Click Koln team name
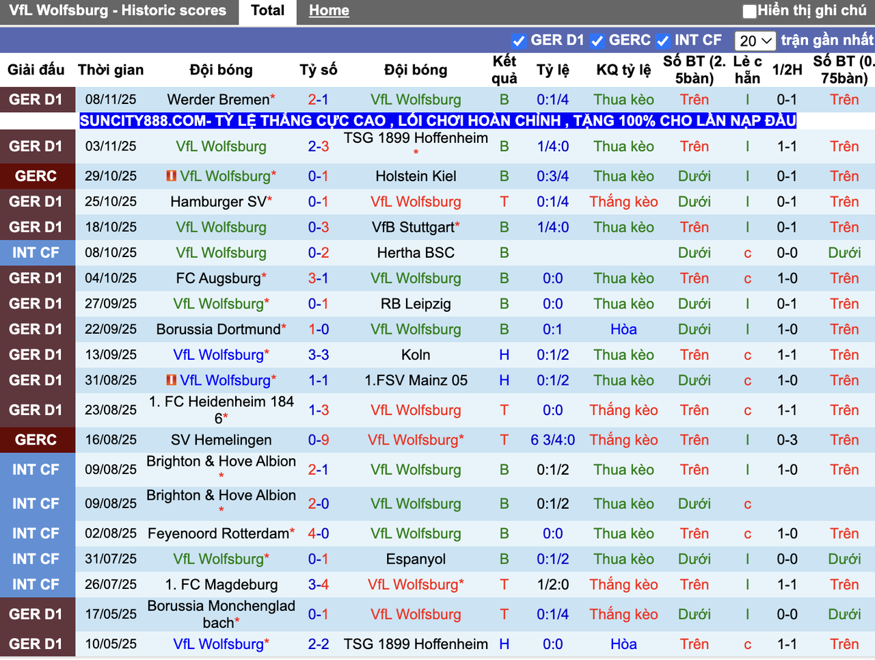This screenshot has height=660, width=875. tap(416, 354)
